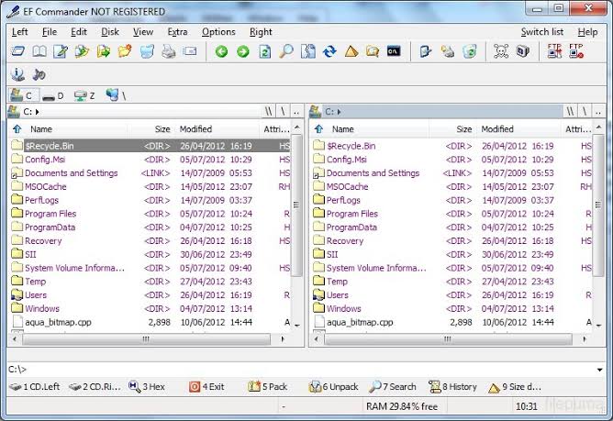The height and width of the screenshot is (421, 613).
Task: Click the up-arrow icon in left panel header
Action: click(x=17, y=128)
